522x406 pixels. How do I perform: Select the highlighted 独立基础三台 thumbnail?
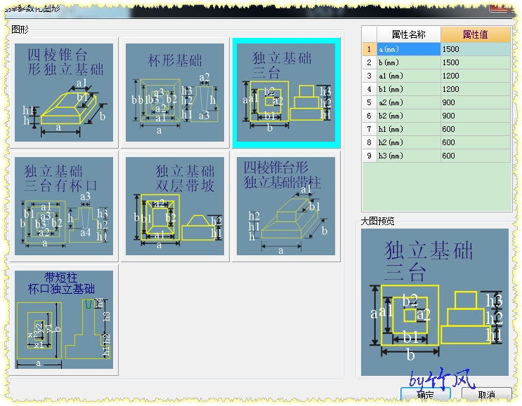click(286, 93)
